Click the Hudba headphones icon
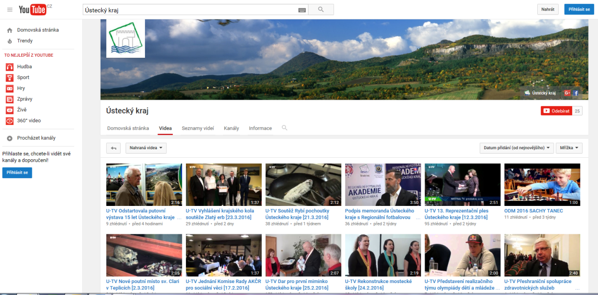This screenshot has width=598, height=295. click(x=9, y=67)
